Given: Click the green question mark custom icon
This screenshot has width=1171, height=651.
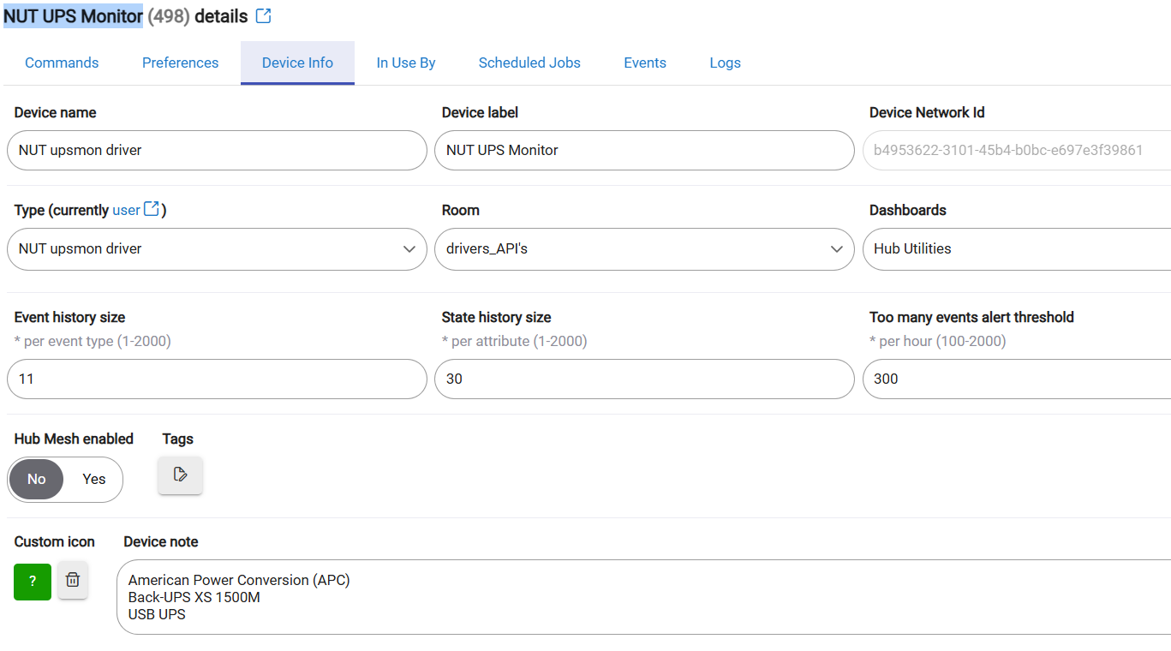Looking at the screenshot, I should coord(33,582).
